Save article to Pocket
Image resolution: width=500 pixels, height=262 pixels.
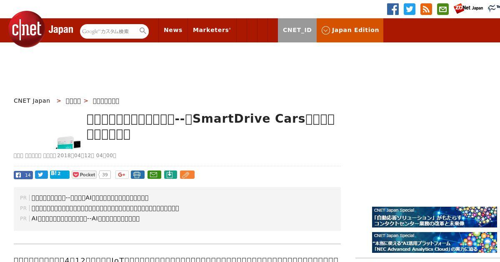point(84,175)
